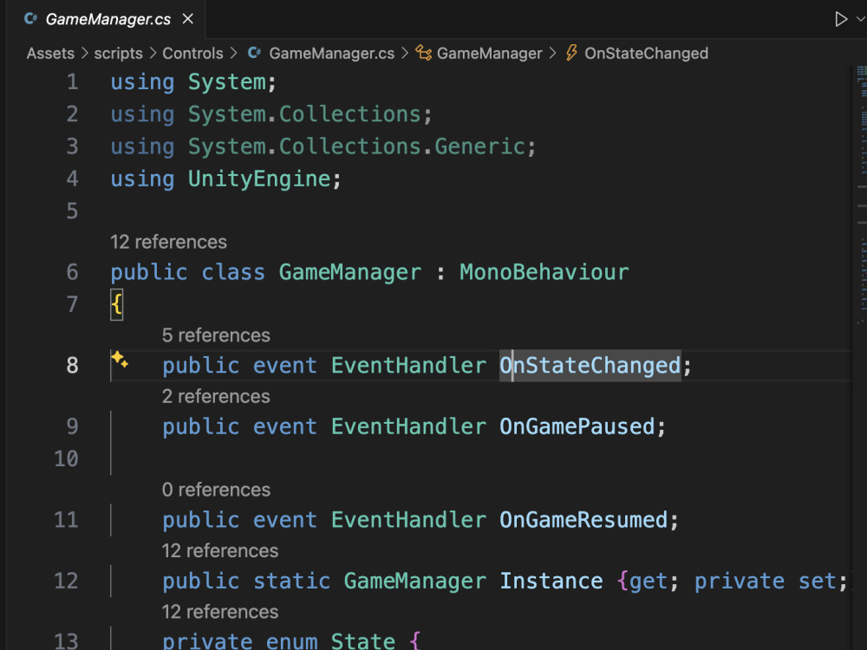The width and height of the screenshot is (867, 650).
Task: Open the GameManager class breadcrumb
Action: click(489, 53)
